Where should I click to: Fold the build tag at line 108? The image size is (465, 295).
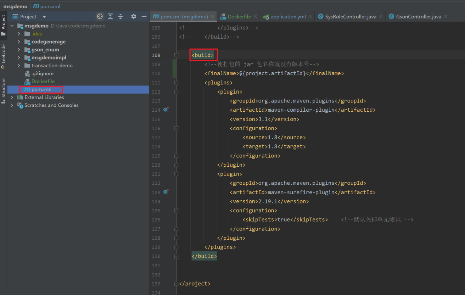[176, 55]
